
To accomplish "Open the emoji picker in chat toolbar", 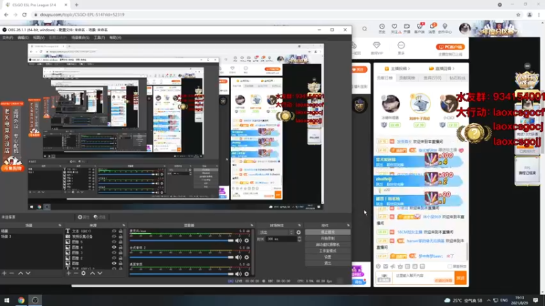I will pos(378,267).
